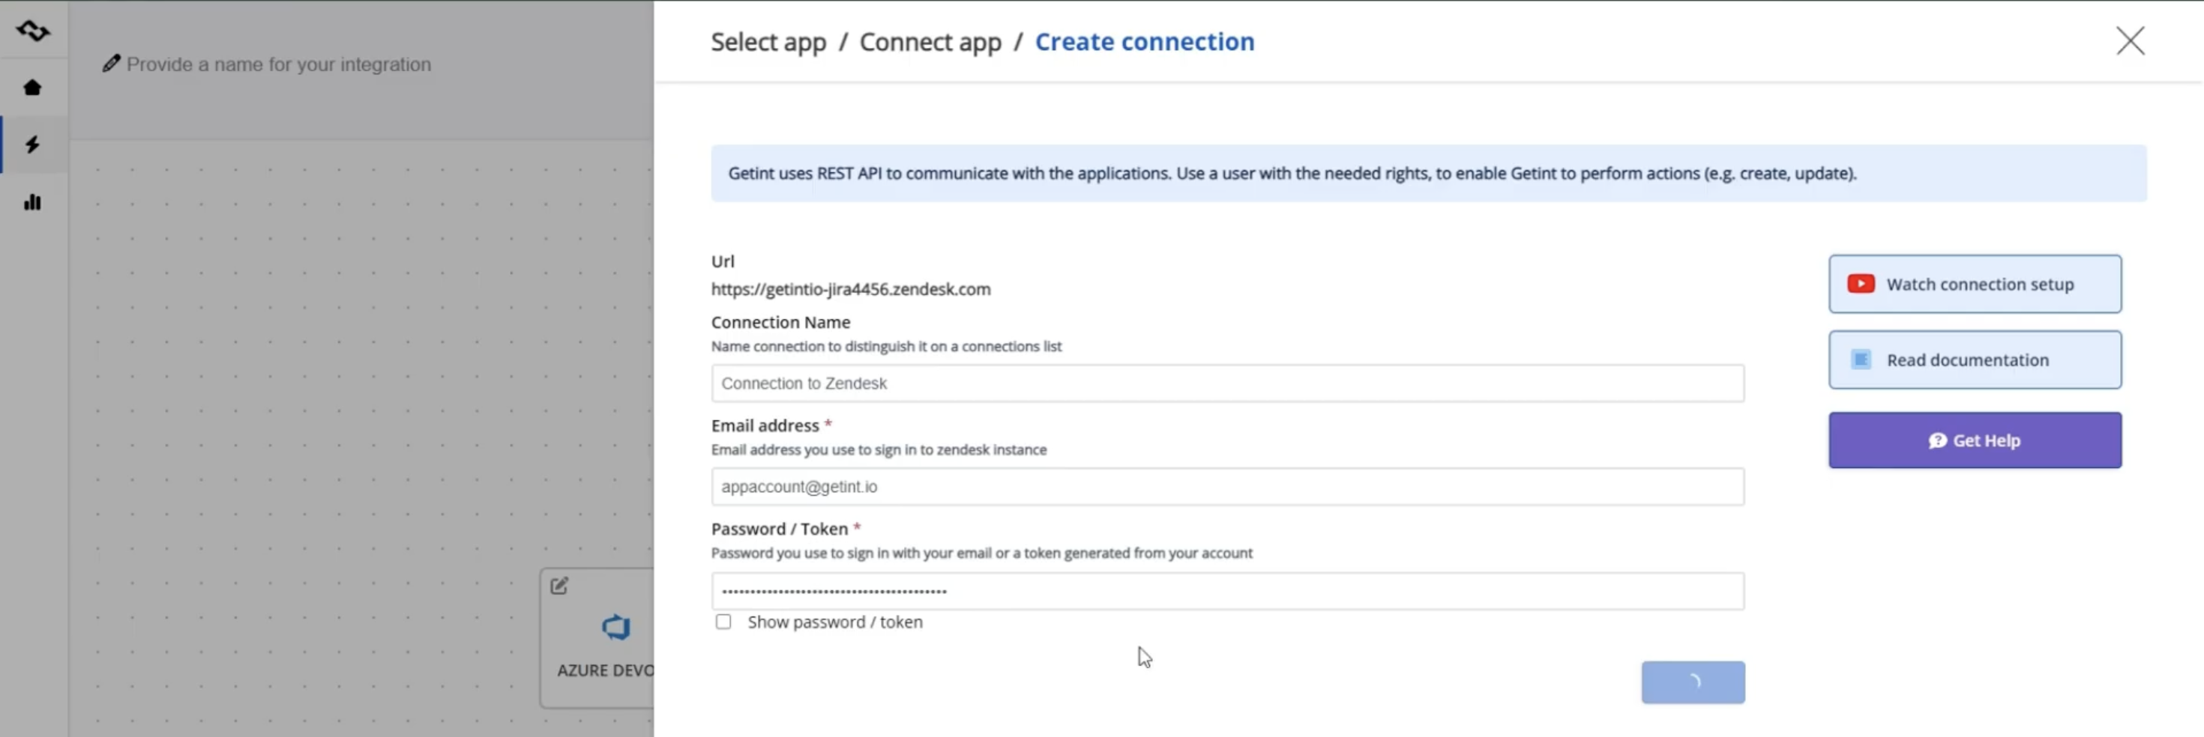Select the Create connection breadcrumb
This screenshot has height=737, width=2204.
[1145, 42]
